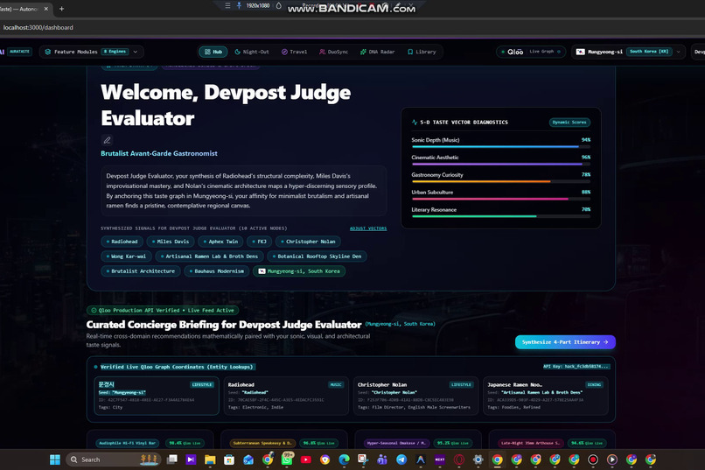Select the Japanese Ramen Noo.. Dining card
The width and height of the screenshot is (705, 470).
(546, 396)
